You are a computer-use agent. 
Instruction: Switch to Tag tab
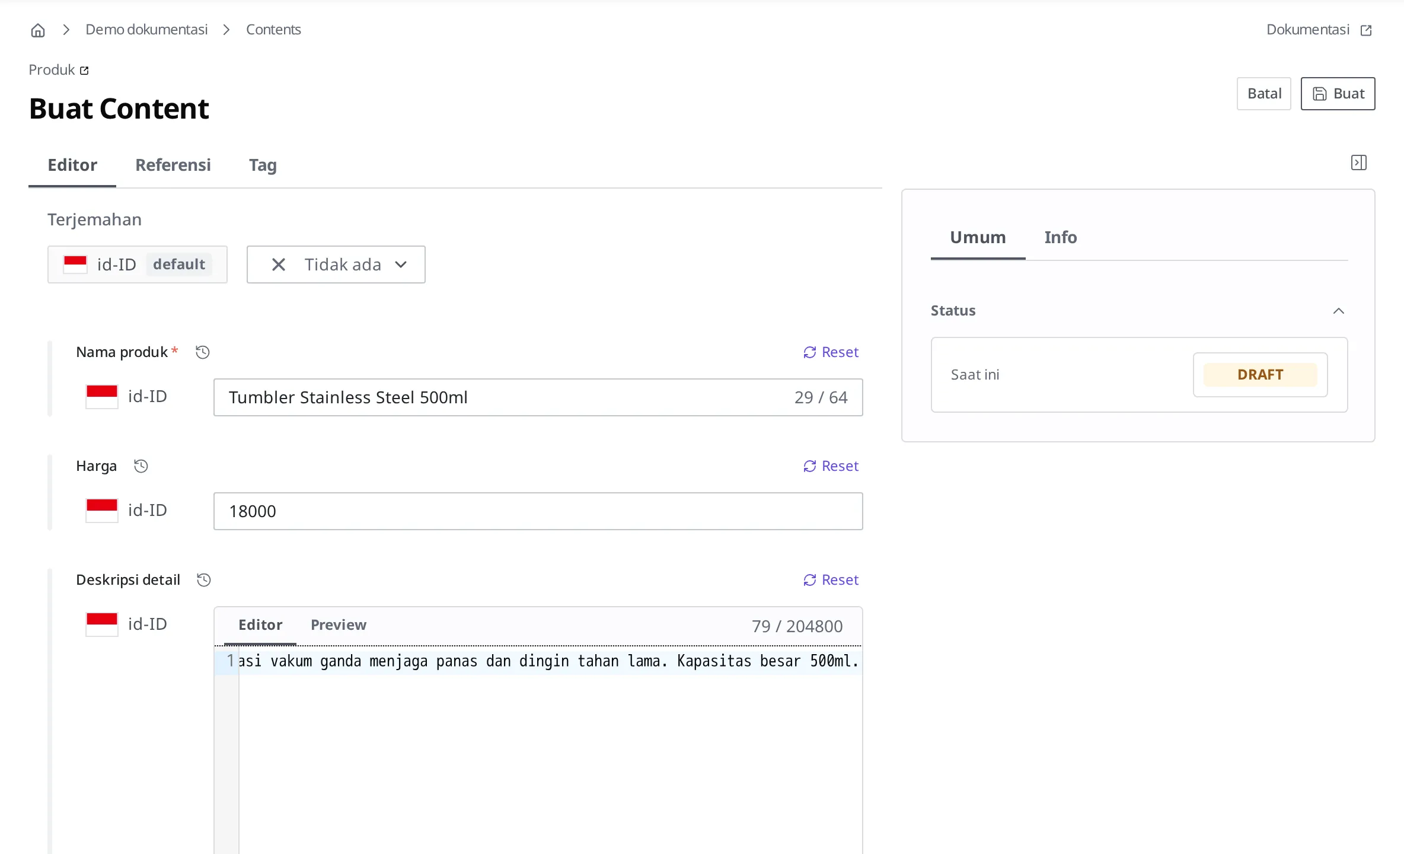263,165
